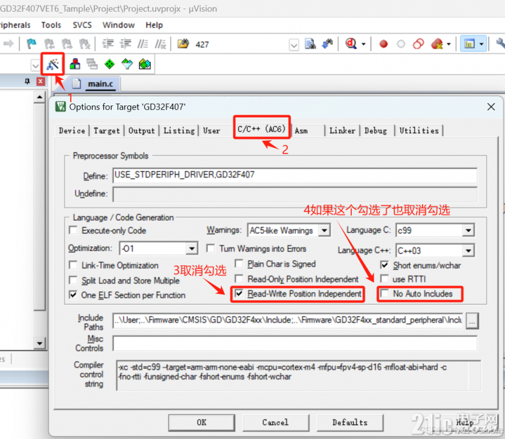The height and width of the screenshot is (439, 505).
Task: Go to previous bookmark icon
Action: tap(49, 44)
